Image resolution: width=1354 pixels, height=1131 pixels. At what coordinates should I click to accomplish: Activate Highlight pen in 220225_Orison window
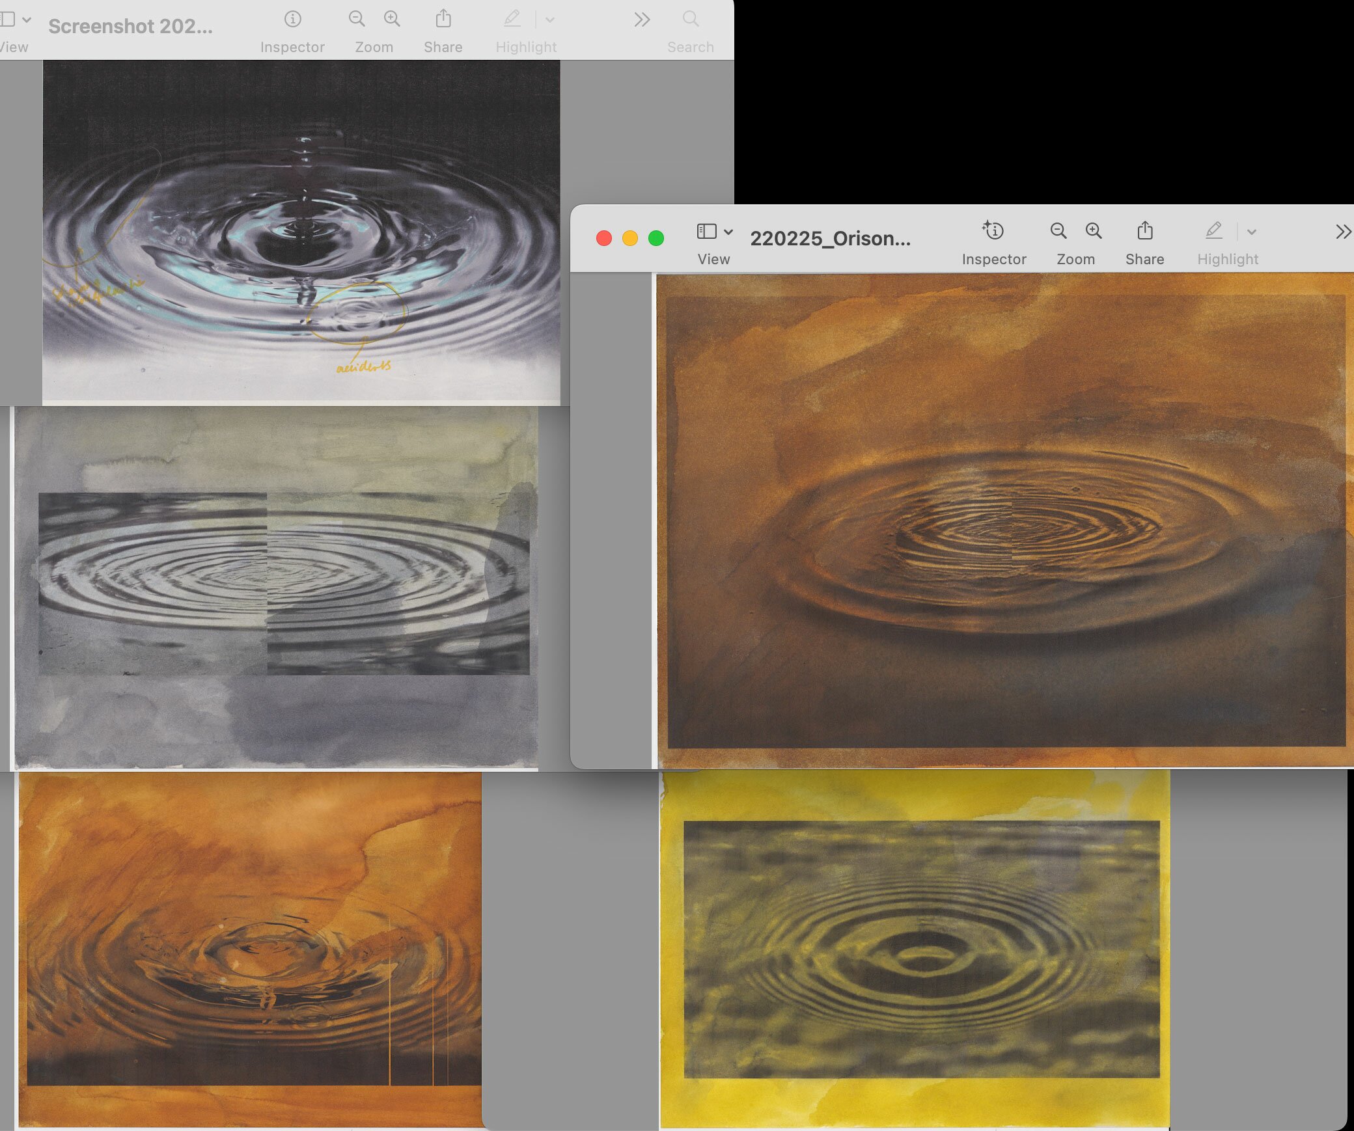tap(1213, 231)
